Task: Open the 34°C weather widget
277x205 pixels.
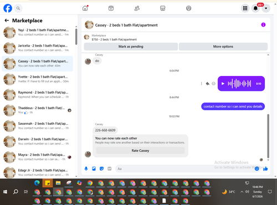Action: 228,192
